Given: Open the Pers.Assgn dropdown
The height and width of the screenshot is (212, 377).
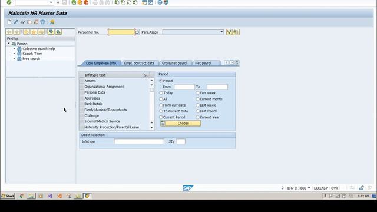Looking at the screenshot, I should (x=221, y=32).
